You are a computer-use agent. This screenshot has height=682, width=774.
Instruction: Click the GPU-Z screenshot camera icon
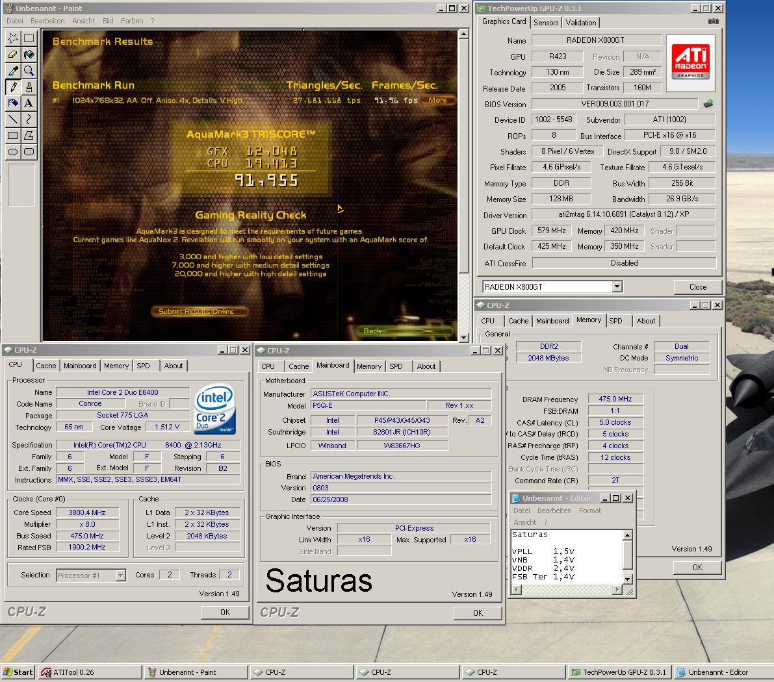[714, 21]
